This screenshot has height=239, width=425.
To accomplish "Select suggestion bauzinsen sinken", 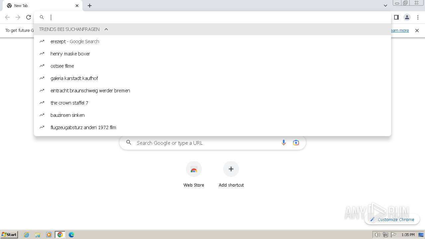I will coord(212,115).
